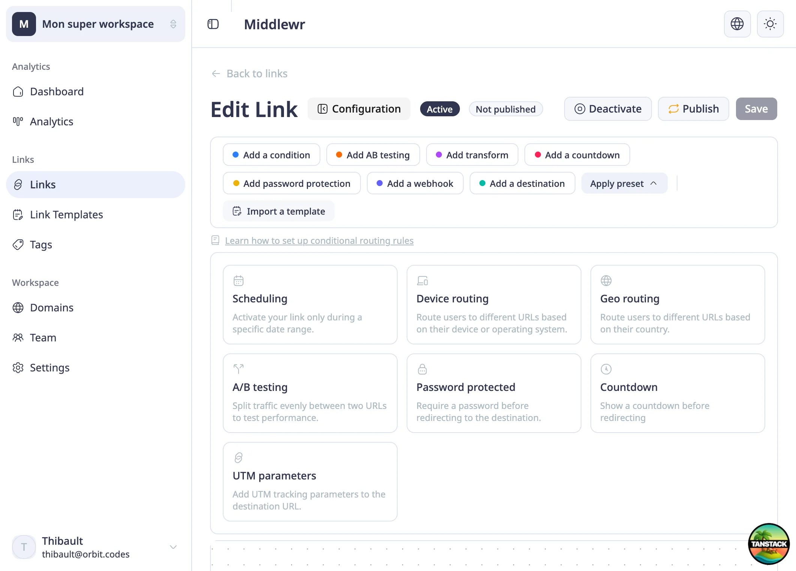The width and height of the screenshot is (796, 571).
Task: Click the TanStack devtools badge
Action: click(769, 544)
